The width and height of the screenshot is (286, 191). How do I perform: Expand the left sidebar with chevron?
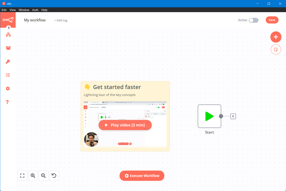tap(9, 28)
